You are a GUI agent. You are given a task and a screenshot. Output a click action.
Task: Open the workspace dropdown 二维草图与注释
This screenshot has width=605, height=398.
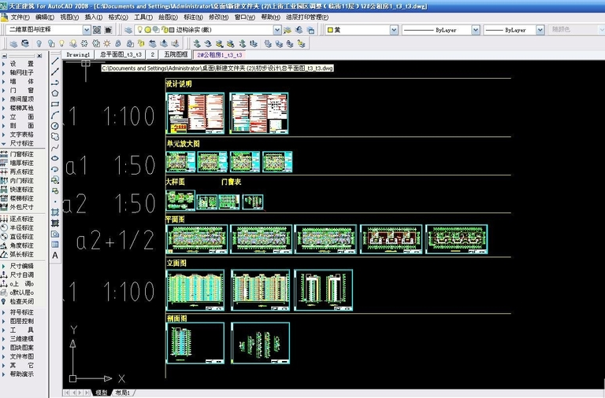(47, 30)
